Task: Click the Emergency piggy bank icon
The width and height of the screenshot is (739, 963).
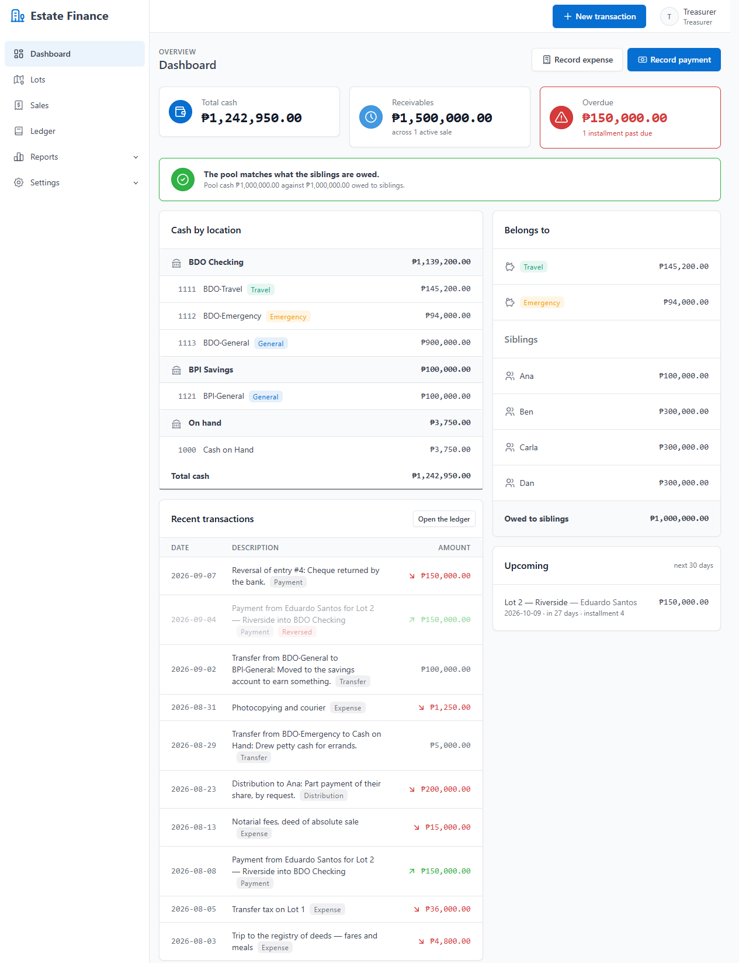Action: point(510,302)
